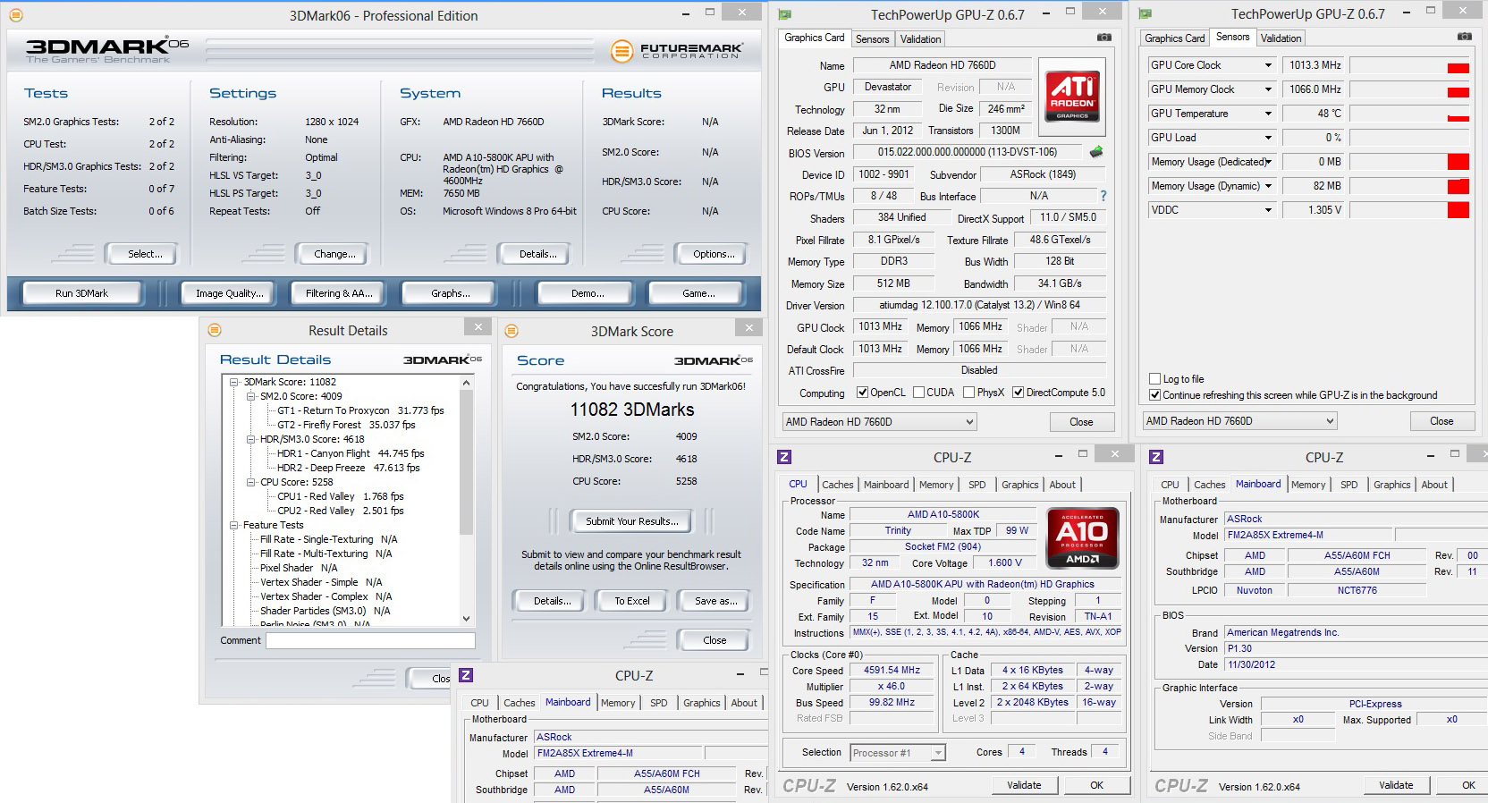Toggle the PhysX checkbox

[x=968, y=393]
